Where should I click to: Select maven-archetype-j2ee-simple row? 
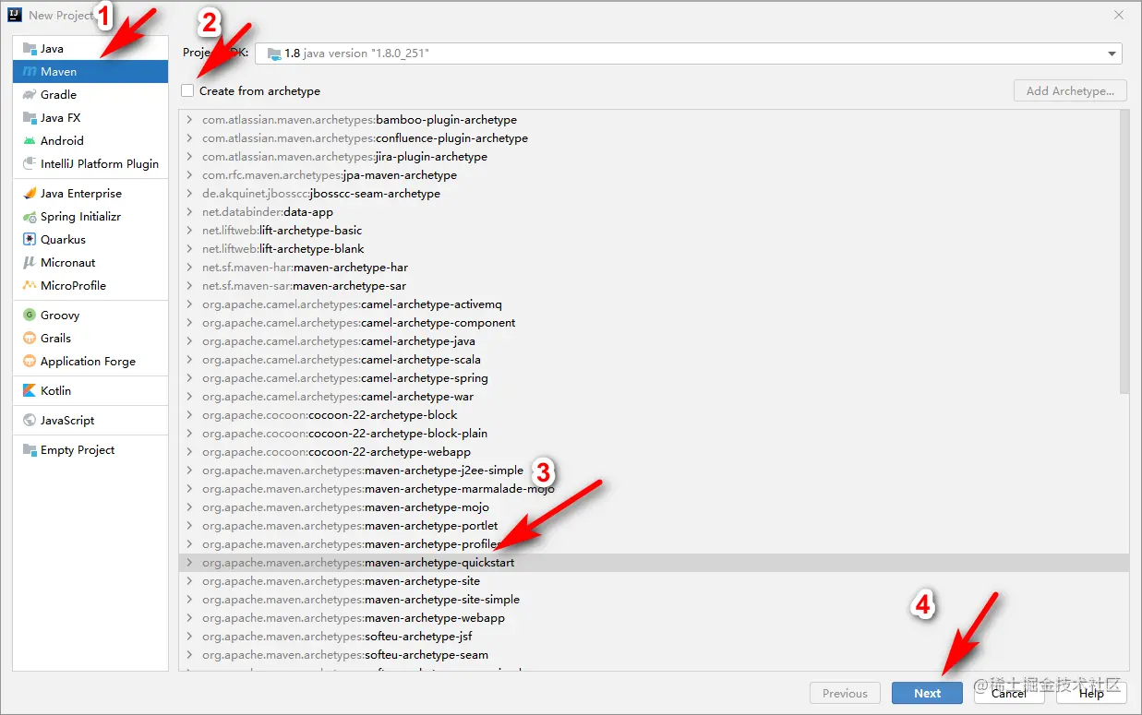point(648,471)
